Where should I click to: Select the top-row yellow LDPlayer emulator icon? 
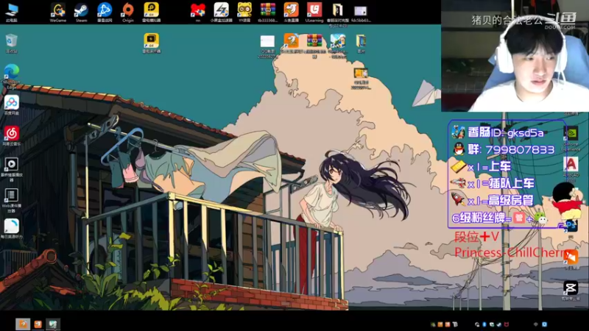(152, 13)
